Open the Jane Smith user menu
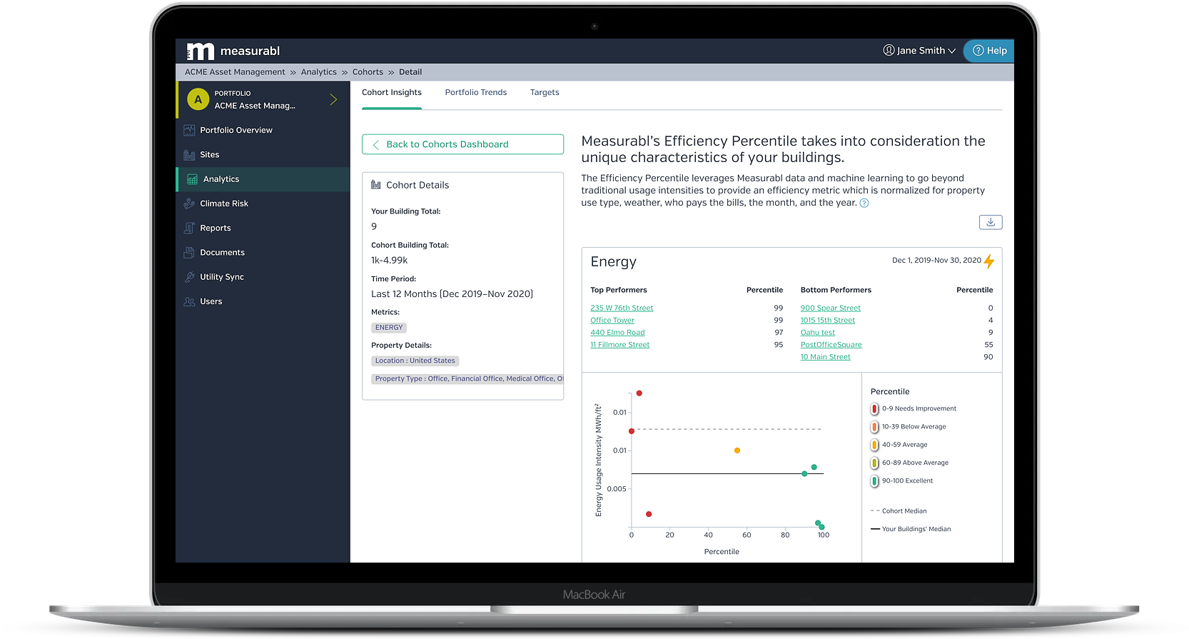1189x639 pixels. tap(919, 51)
